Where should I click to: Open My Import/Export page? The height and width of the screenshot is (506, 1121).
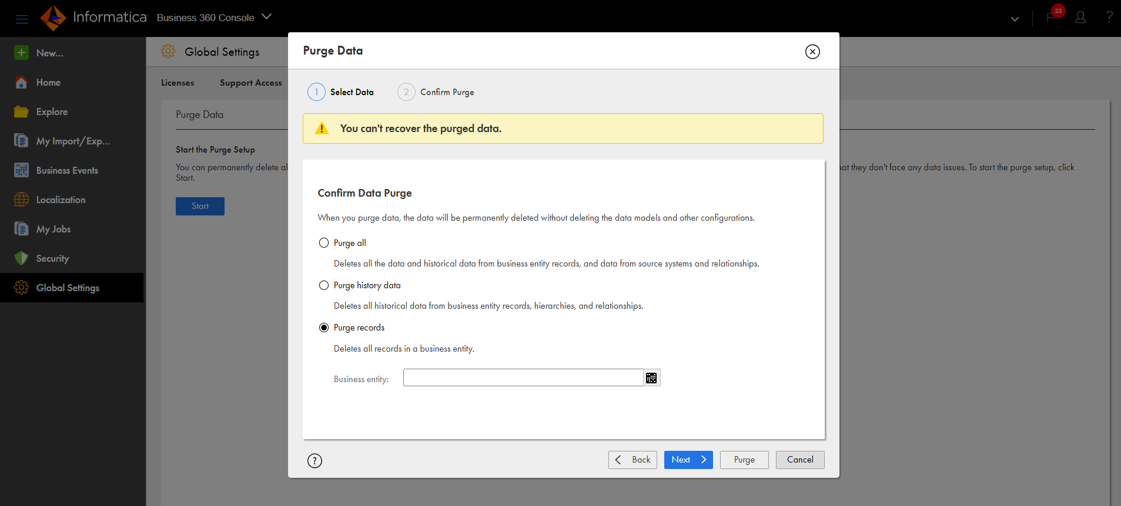pyautogui.click(x=72, y=141)
